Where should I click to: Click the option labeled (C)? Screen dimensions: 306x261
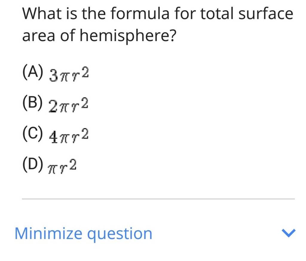[33, 134]
